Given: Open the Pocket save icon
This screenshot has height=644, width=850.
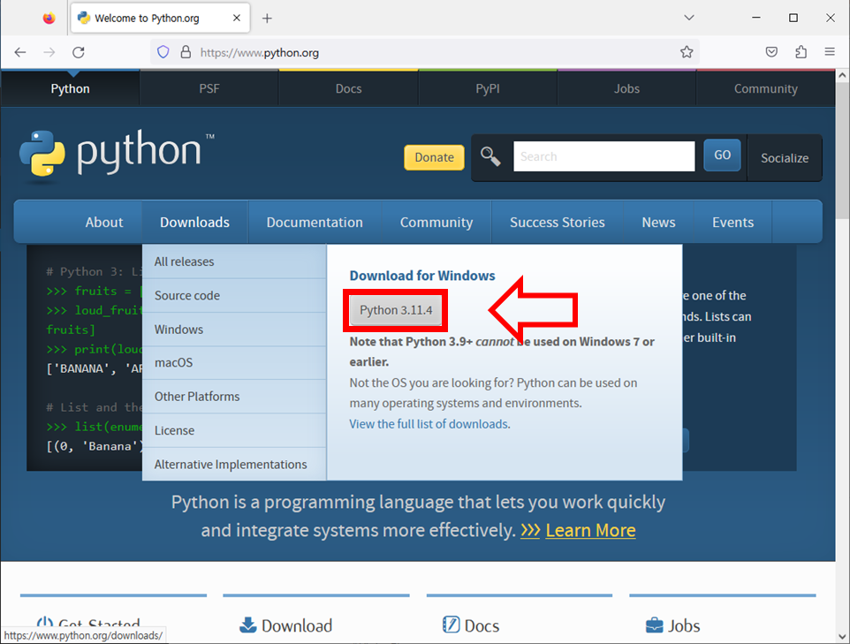Looking at the screenshot, I should [x=771, y=52].
